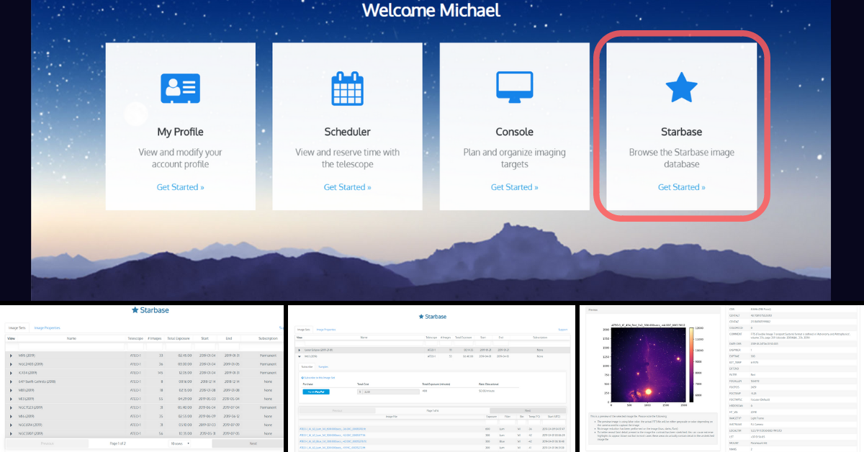Expand the IC434 (2019) image set row
This screenshot has width=864, height=452.
point(11,373)
